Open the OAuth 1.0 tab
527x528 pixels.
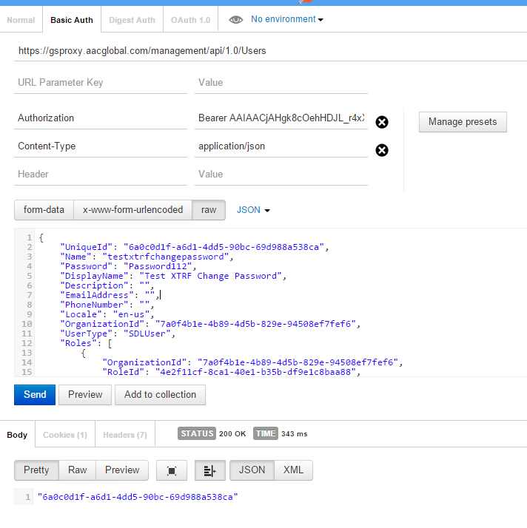[192, 20]
